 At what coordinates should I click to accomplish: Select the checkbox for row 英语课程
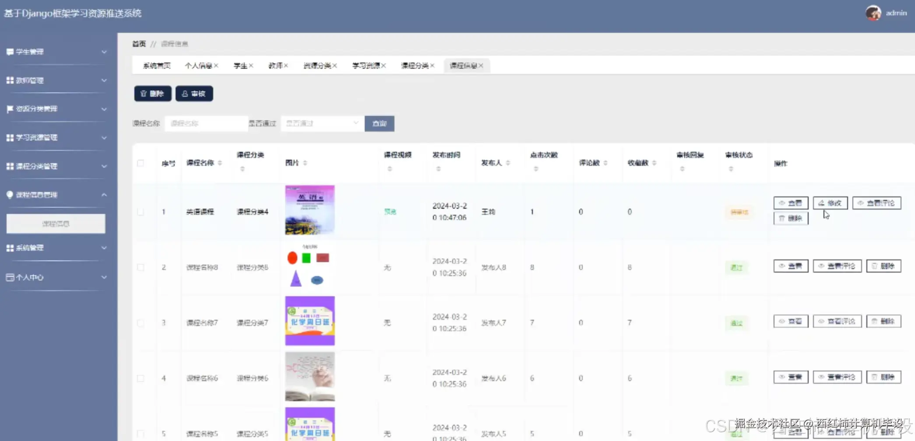(141, 212)
